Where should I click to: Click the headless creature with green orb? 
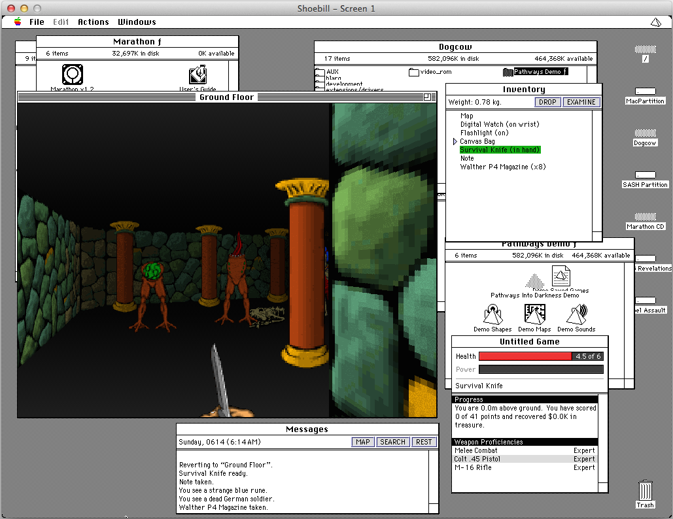click(x=153, y=296)
